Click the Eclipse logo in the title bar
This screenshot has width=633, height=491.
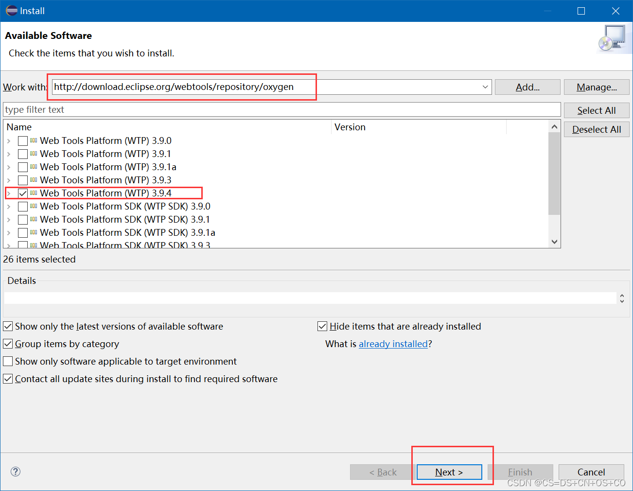(12, 11)
